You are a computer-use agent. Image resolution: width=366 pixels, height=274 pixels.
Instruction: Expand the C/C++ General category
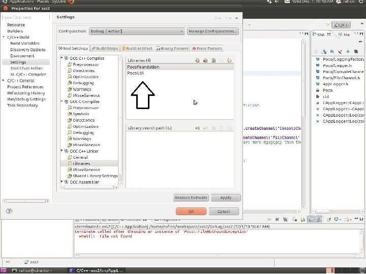coord(4,80)
